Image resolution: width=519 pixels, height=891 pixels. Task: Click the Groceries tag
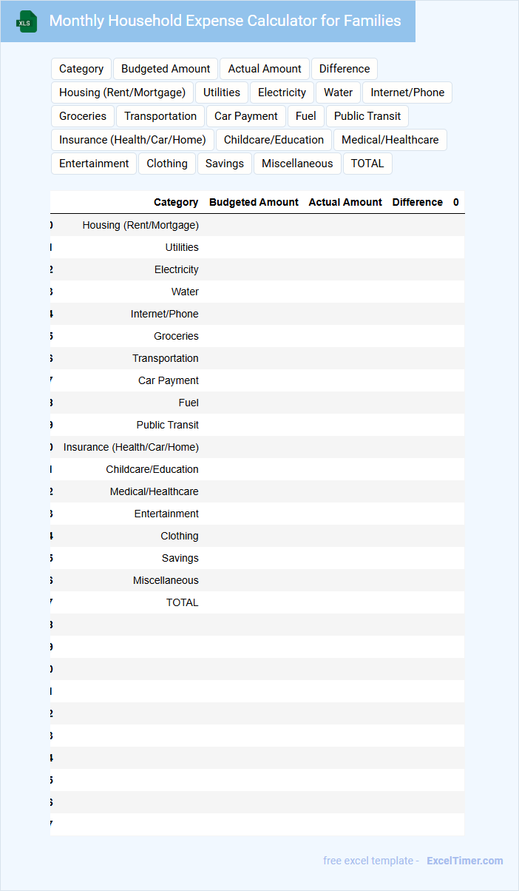click(x=83, y=116)
